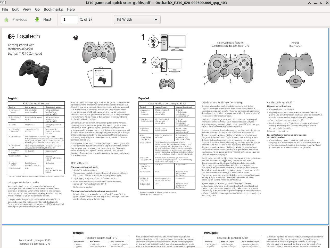The width and height of the screenshot is (330, 248).
Task: Open the File menu
Action: point(5,9)
